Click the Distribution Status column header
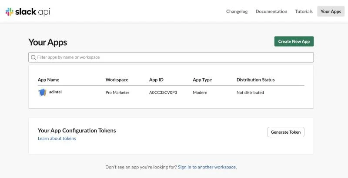The width and height of the screenshot is (348, 178). 255,80
